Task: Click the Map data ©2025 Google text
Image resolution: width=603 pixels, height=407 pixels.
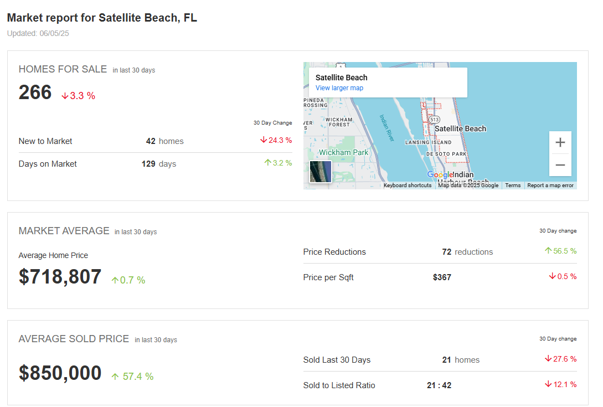Action: tap(468, 186)
